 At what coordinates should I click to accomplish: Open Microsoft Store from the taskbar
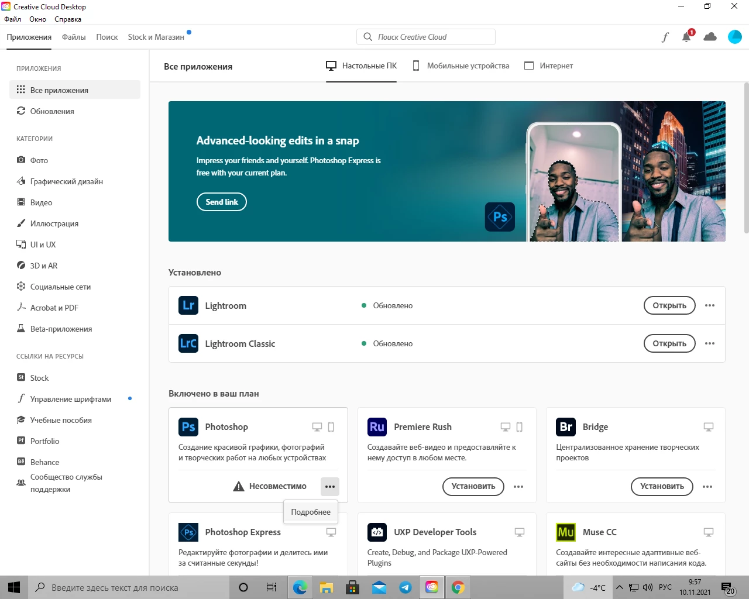[x=352, y=587]
